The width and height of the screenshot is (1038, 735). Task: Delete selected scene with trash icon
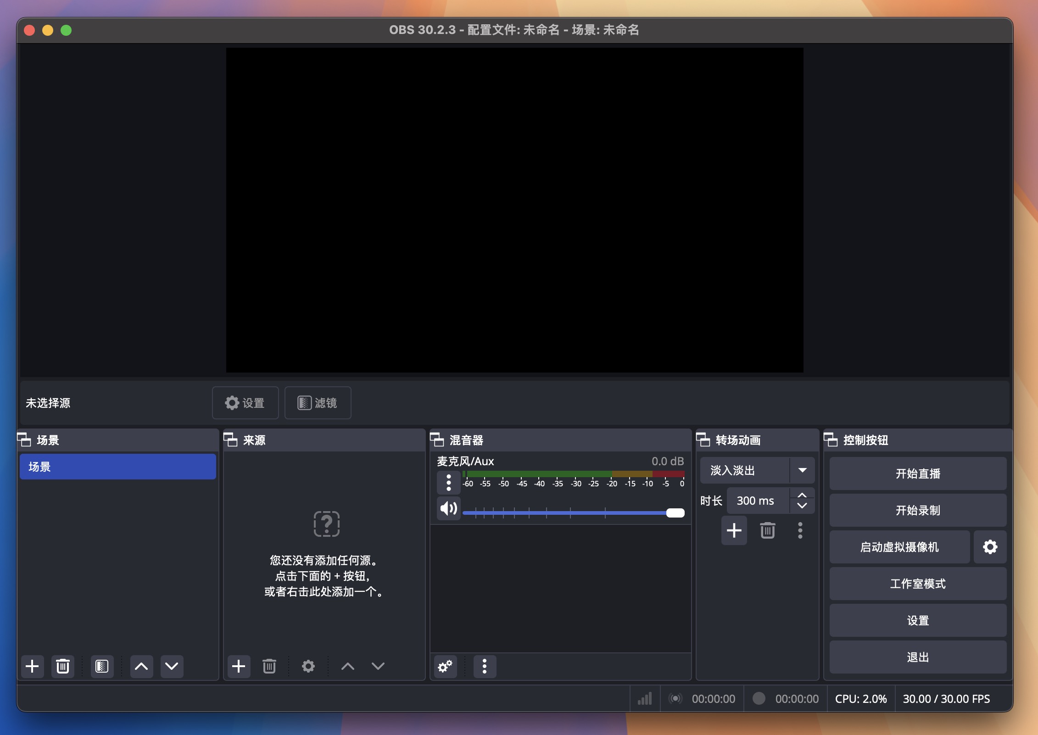[63, 666]
